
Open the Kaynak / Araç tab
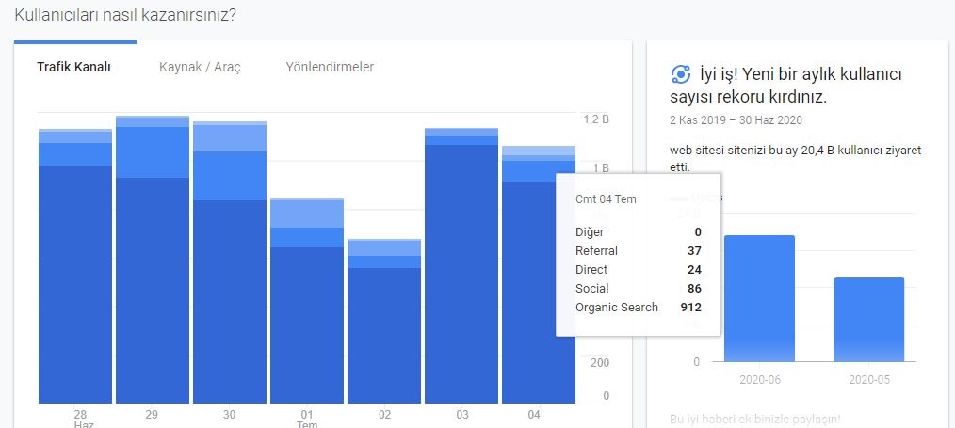(x=200, y=68)
